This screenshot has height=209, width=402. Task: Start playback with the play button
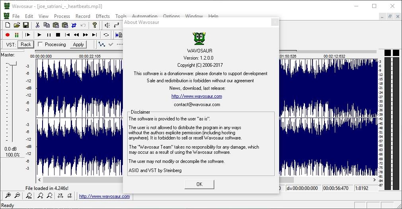coord(39,35)
